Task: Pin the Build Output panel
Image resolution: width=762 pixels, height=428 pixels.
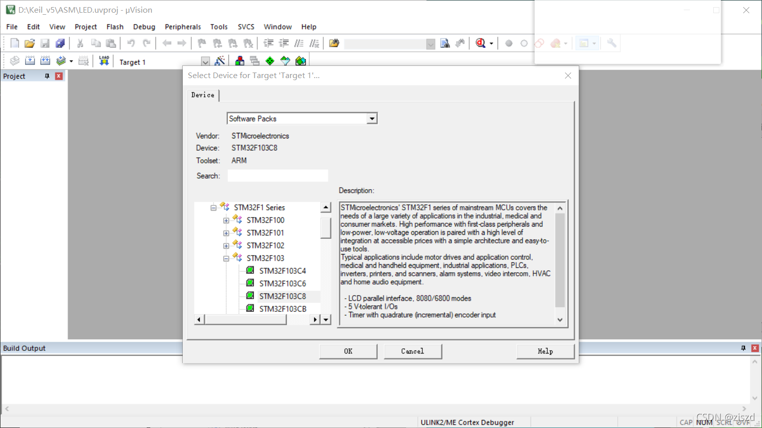Action: click(x=743, y=348)
